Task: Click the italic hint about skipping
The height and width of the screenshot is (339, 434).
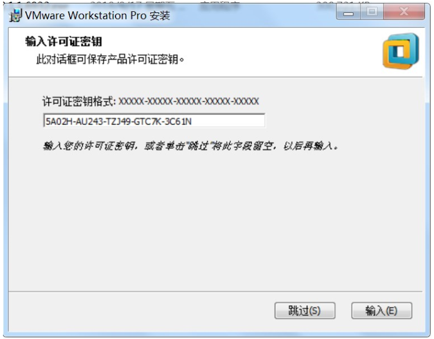Action: pyautogui.click(x=191, y=146)
